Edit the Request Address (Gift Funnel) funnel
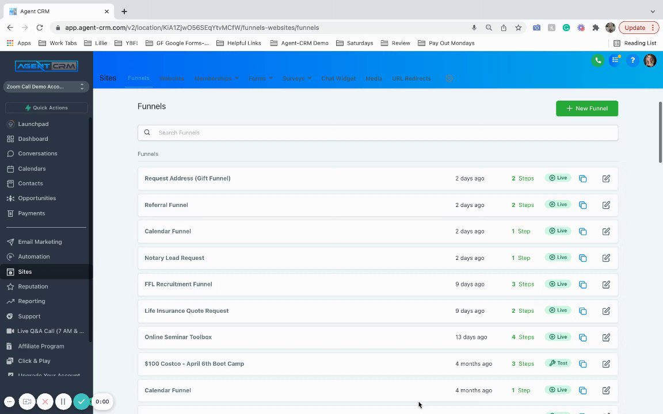 tap(606, 179)
